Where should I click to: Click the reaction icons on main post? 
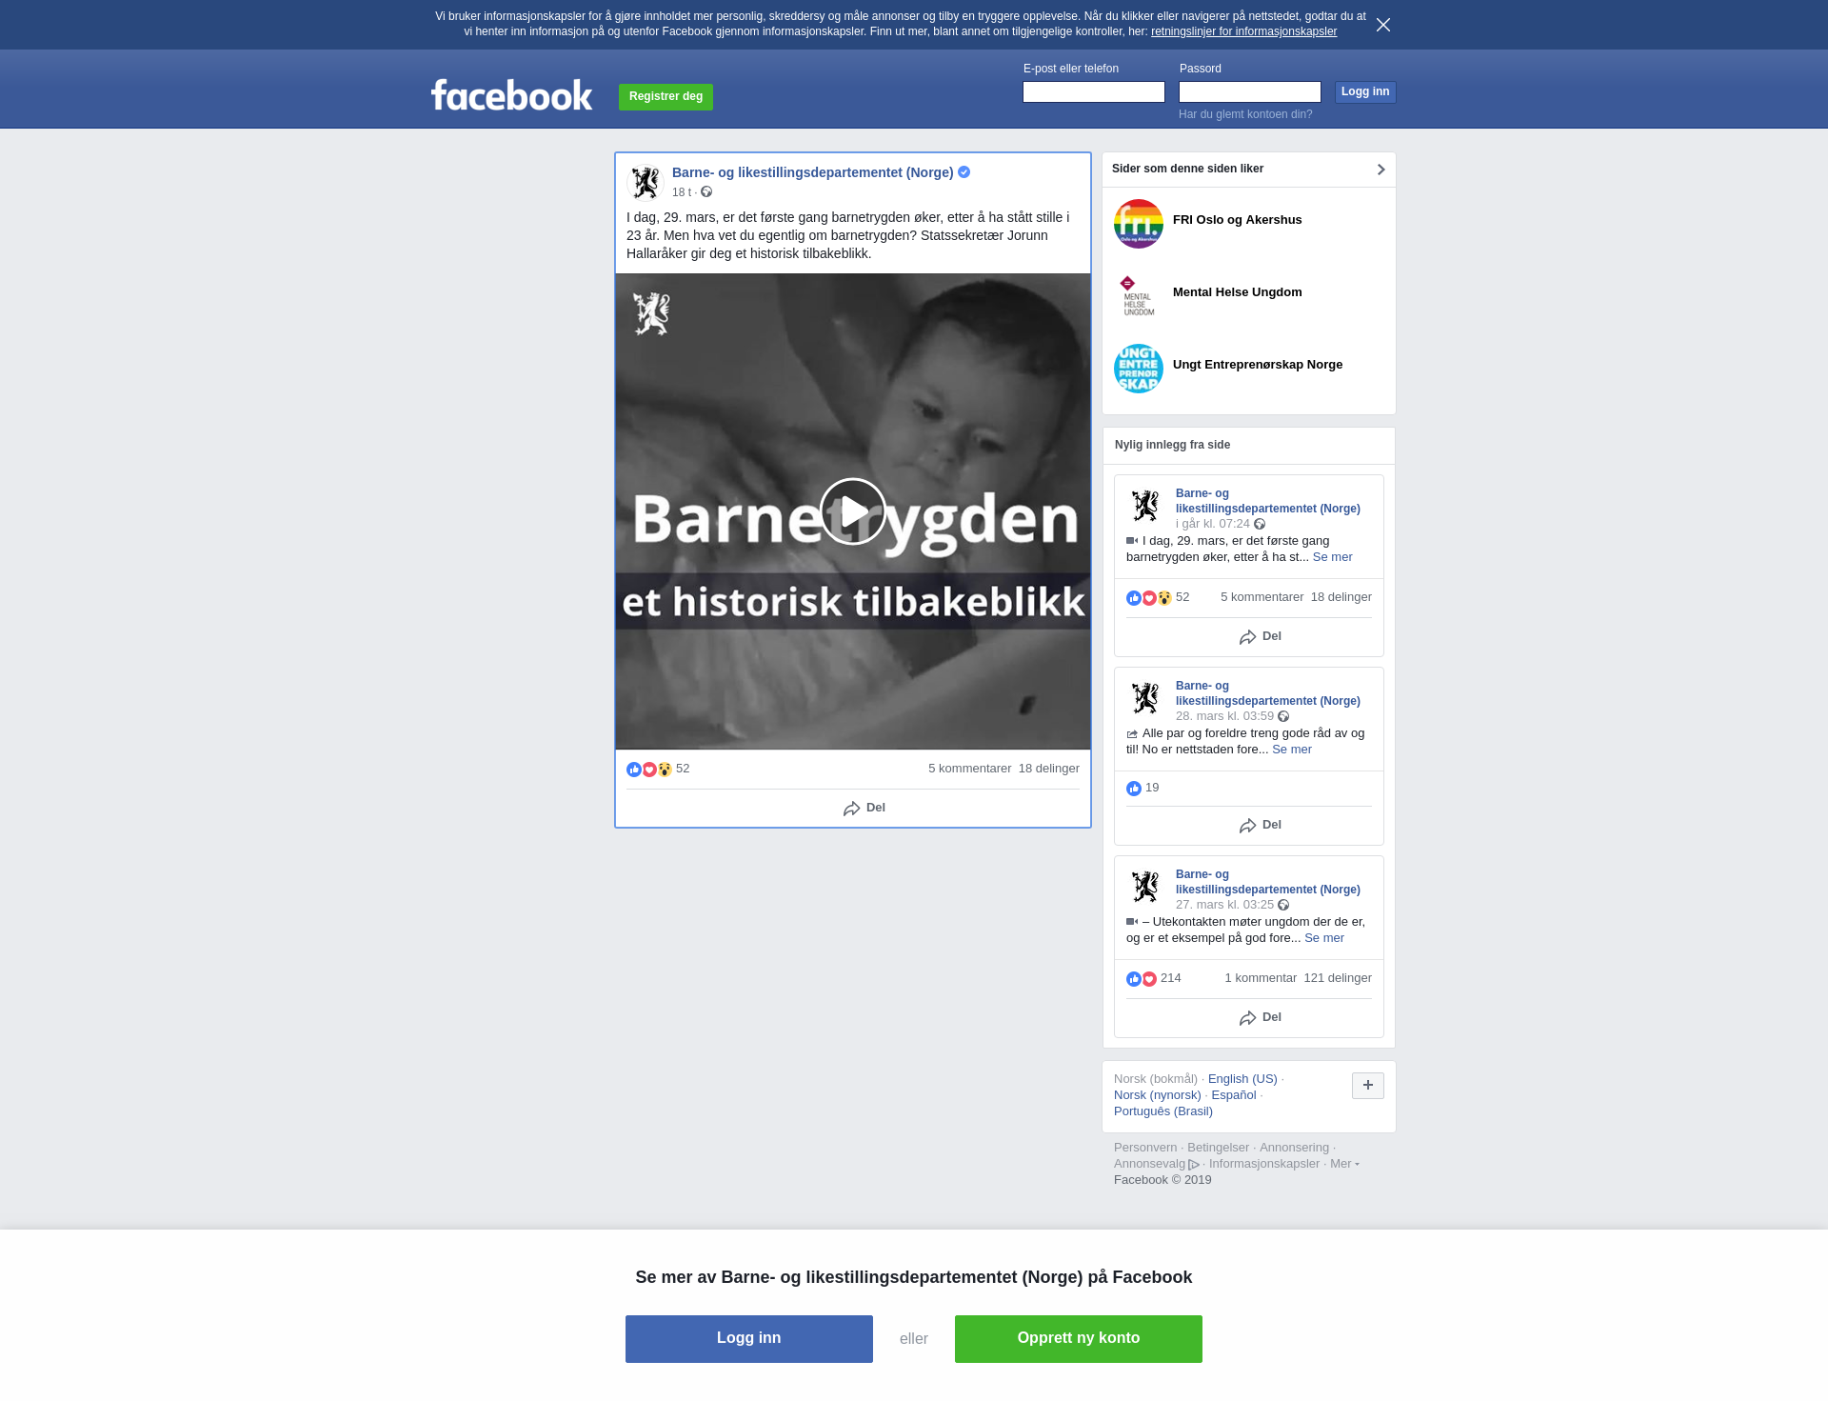coord(649,770)
